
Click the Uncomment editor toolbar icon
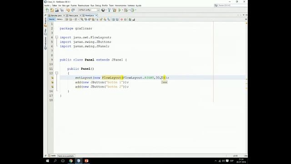[x=134, y=19]
